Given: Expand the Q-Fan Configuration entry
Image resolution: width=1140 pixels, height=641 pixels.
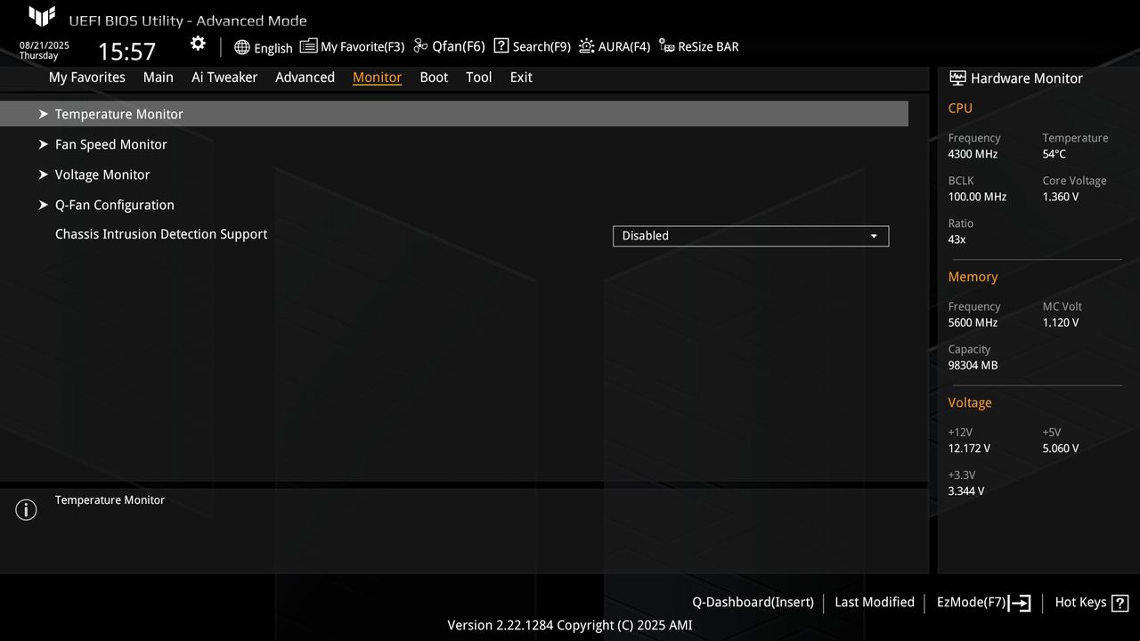Looking at the screenshot, I should (114, 205).
